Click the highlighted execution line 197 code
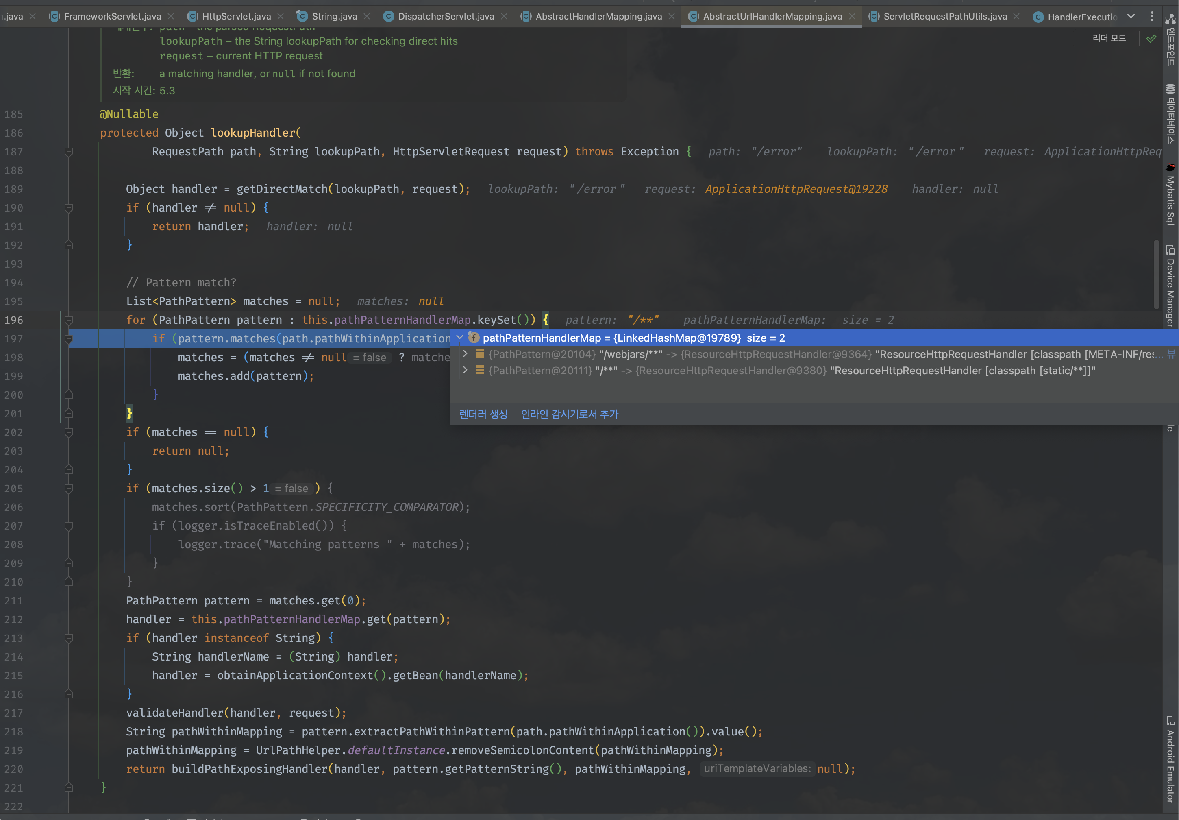The image size is (1179, 820). [301, 338]
